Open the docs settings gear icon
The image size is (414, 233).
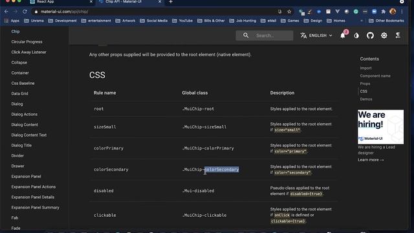click(x=384, y=36)
